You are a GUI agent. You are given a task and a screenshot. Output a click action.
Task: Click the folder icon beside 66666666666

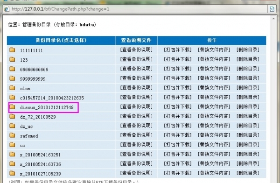(12, 69)
